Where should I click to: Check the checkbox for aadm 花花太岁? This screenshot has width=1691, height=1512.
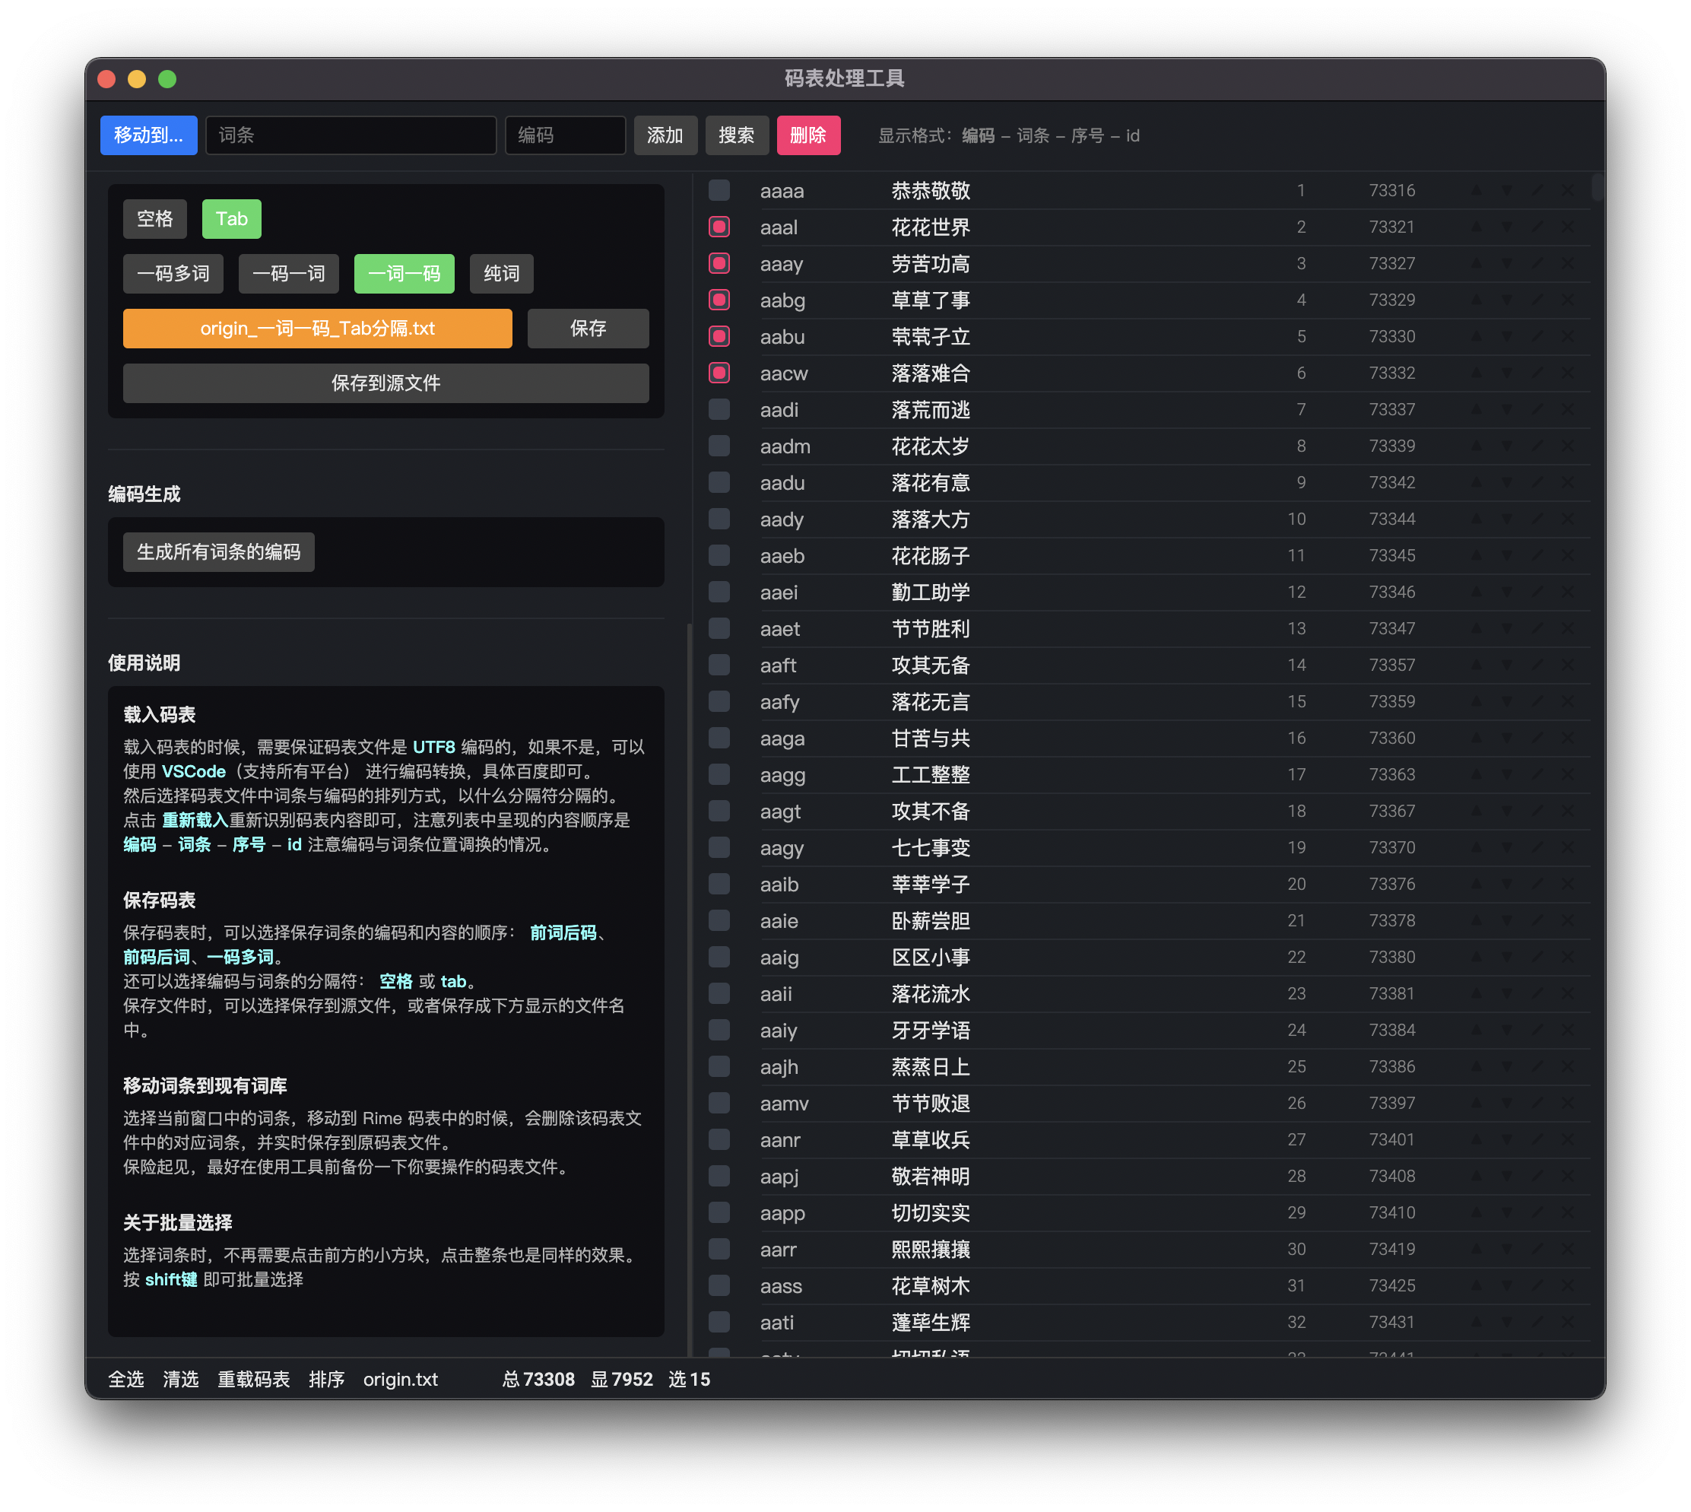(719, 446)
